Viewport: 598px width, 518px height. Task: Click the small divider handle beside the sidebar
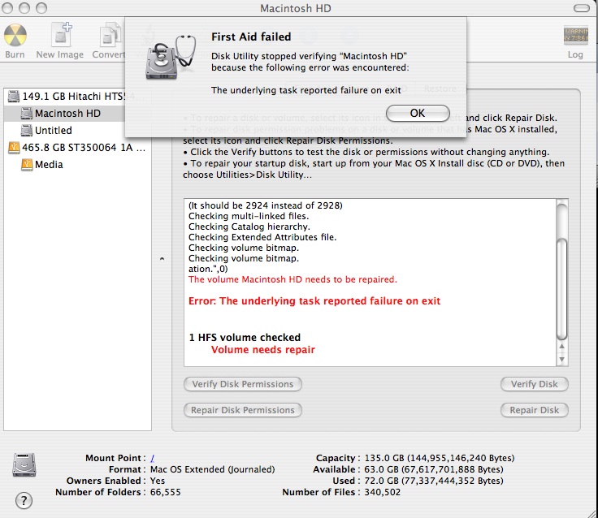pos(162,259)
